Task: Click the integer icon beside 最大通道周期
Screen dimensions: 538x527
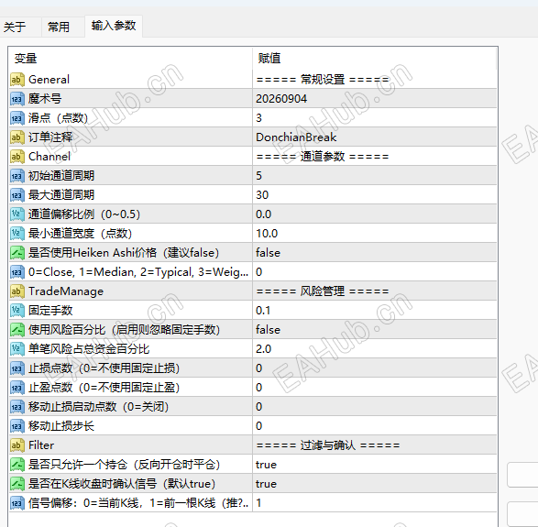Action: click(x=17, y=195)
